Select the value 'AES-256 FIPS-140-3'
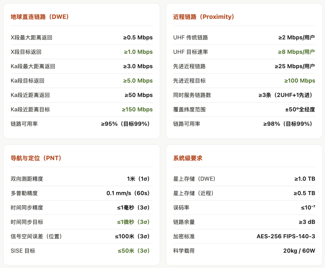 (286, 236)
